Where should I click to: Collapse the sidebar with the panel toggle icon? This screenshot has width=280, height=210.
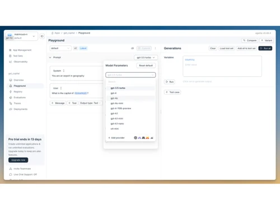pos(42,36)
